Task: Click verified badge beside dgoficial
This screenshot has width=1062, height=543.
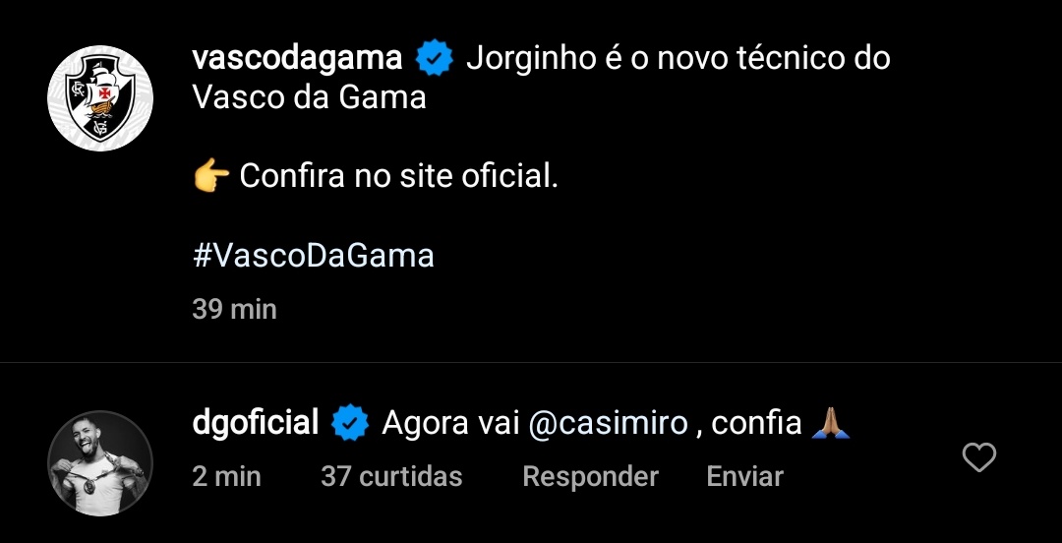Action: point(349,424)
